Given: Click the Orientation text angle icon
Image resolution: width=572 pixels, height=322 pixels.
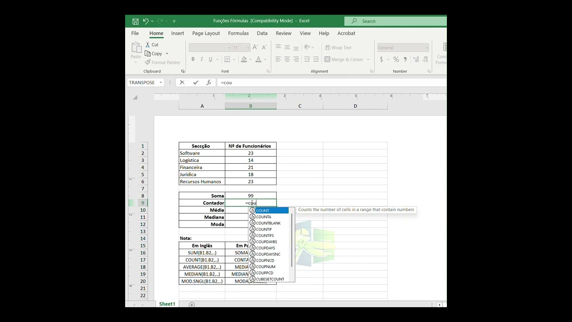Looking at the screenshot, I should point(307,47).
